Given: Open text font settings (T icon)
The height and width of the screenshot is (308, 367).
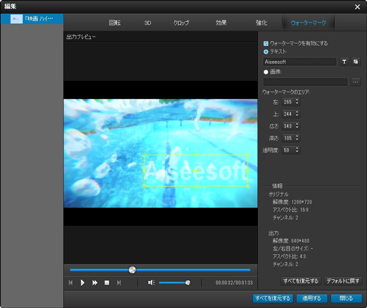Looking at the screenshot, I should (344, 62).
